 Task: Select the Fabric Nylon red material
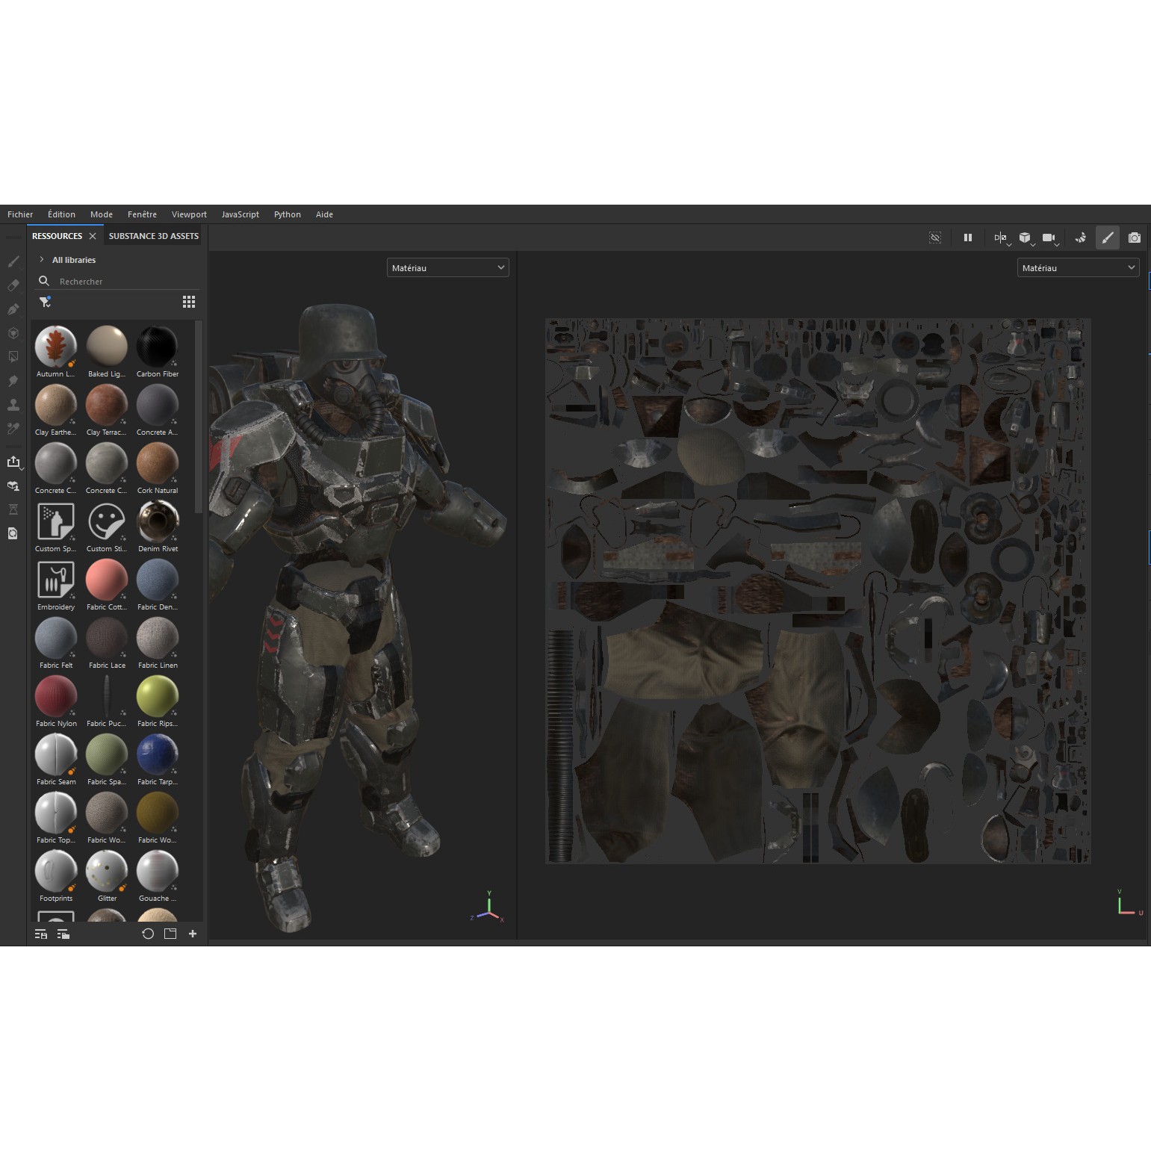coord(56,701)
